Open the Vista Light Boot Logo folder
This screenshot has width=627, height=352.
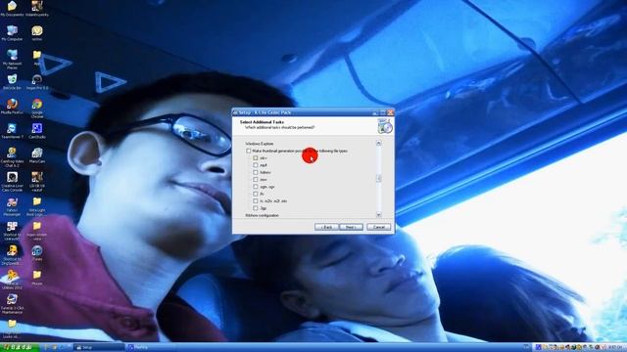click(x=37, y=206)
